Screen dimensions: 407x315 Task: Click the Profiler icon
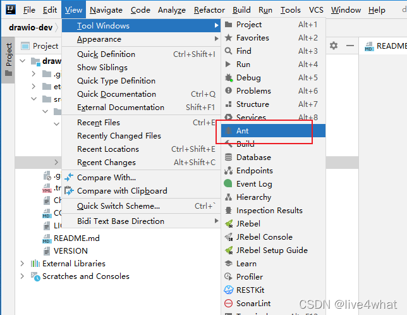click(228, 276)
